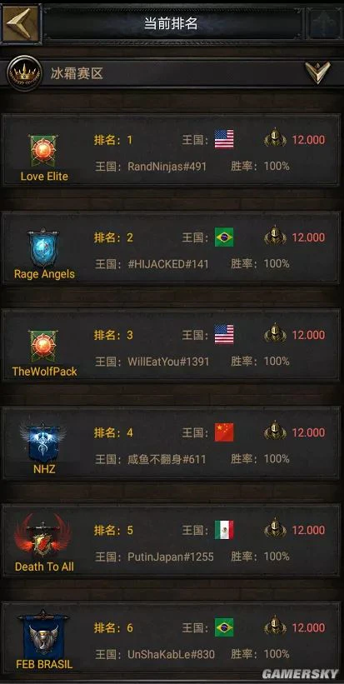Open kingdom RandNinjas#491 link

pos(167,166)
